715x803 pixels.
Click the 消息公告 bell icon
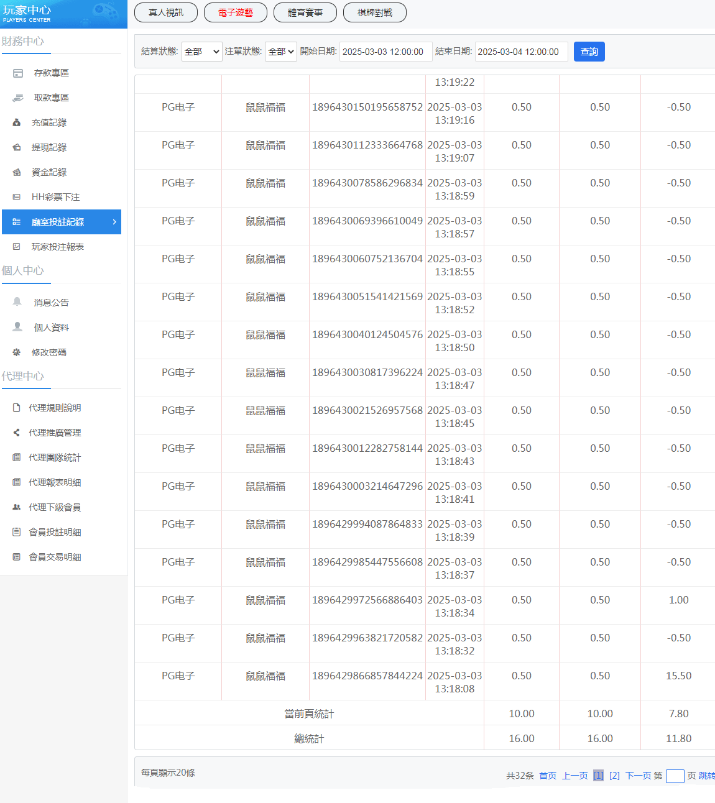[x=17, y=302]
